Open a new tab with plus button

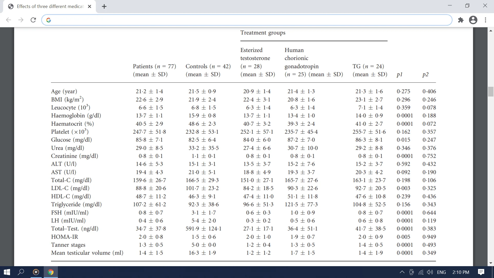[x=104, y=6]
